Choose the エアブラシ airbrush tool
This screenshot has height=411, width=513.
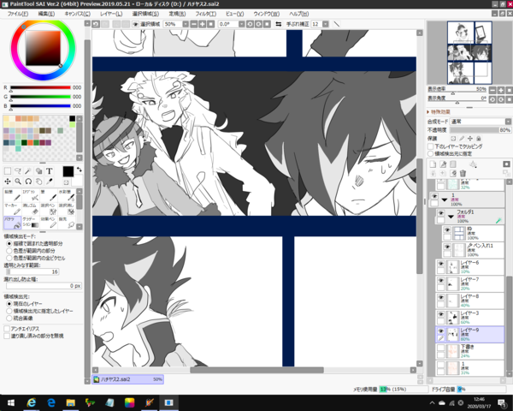pyautogui.click(x=31, y=195)
